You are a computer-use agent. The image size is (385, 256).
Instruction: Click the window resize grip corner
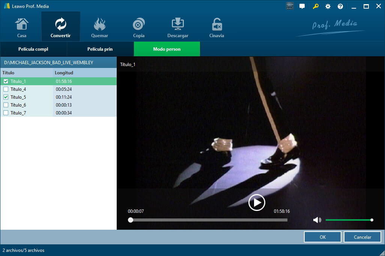(382, 253)
